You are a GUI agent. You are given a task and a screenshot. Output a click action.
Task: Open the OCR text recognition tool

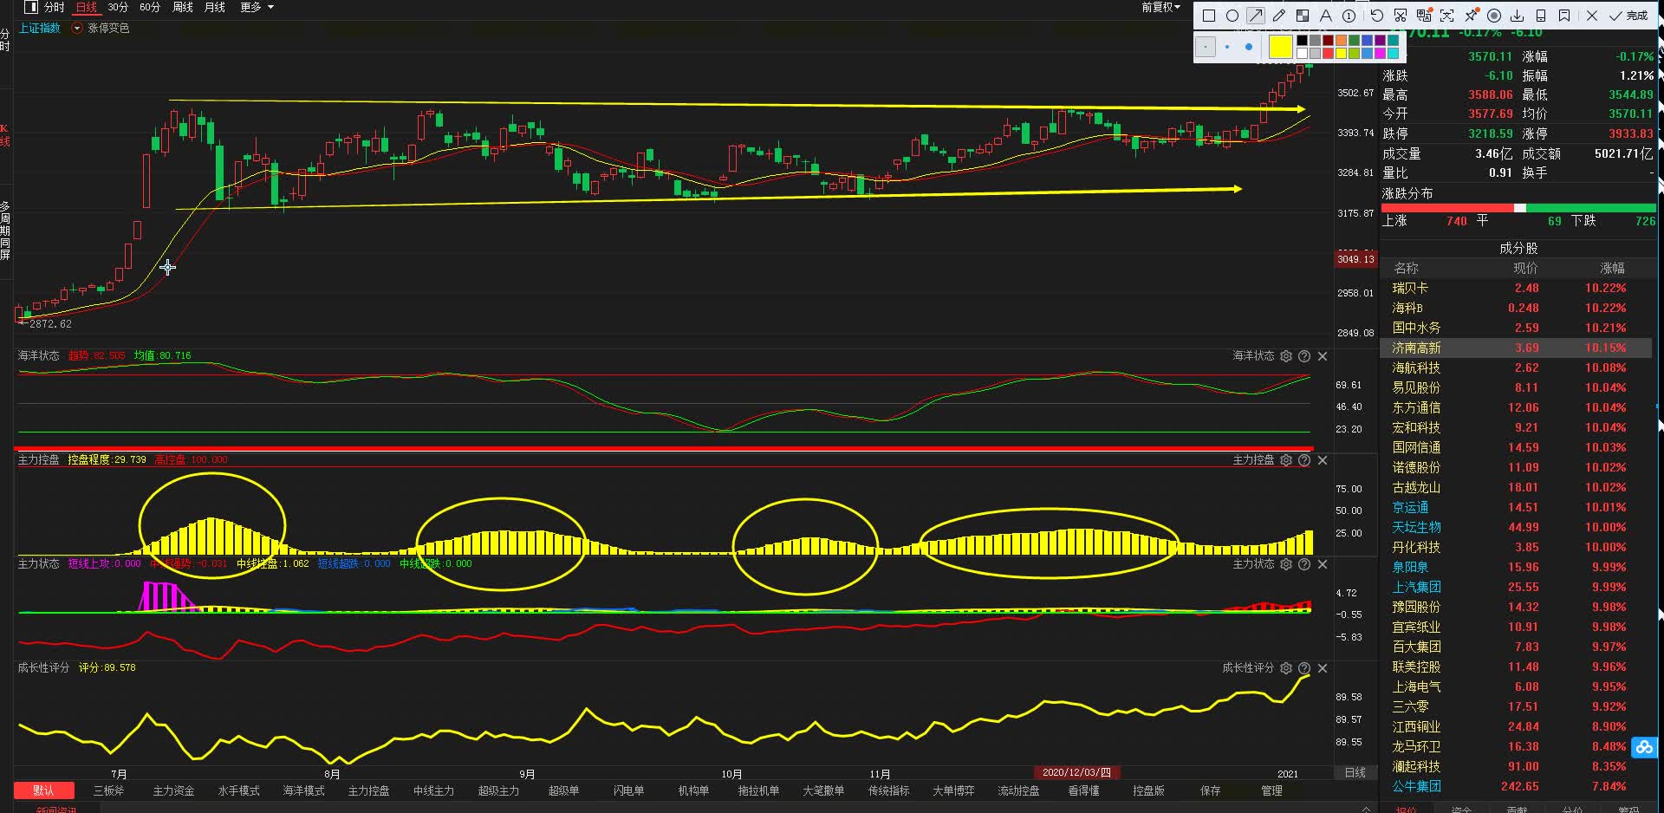click(1447, 16)
